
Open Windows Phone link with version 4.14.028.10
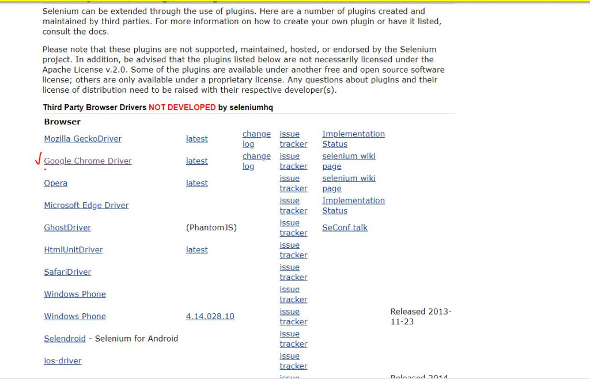[75, 316]
